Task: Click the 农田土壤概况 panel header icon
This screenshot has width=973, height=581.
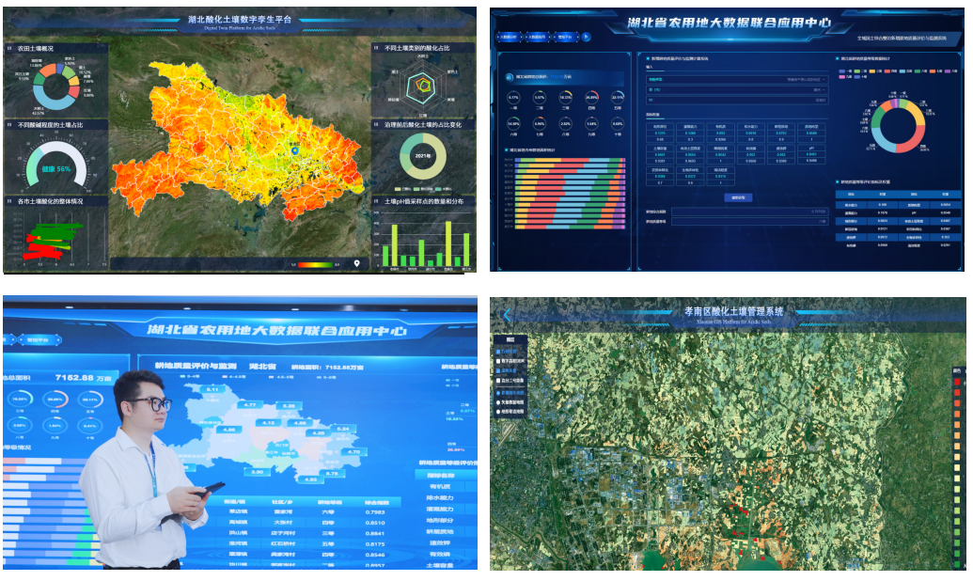Action: pos(9,47)
